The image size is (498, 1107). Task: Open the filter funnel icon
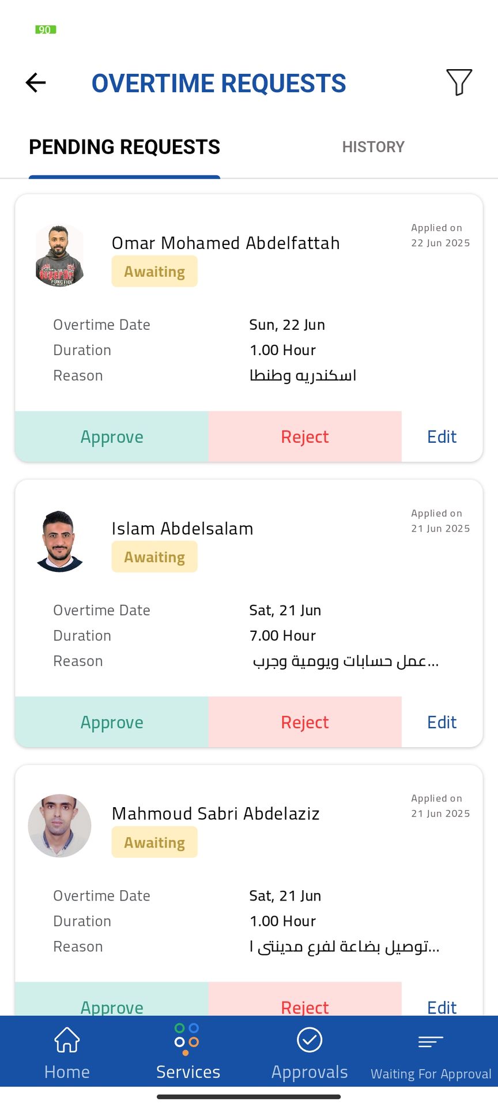[459, 82]
